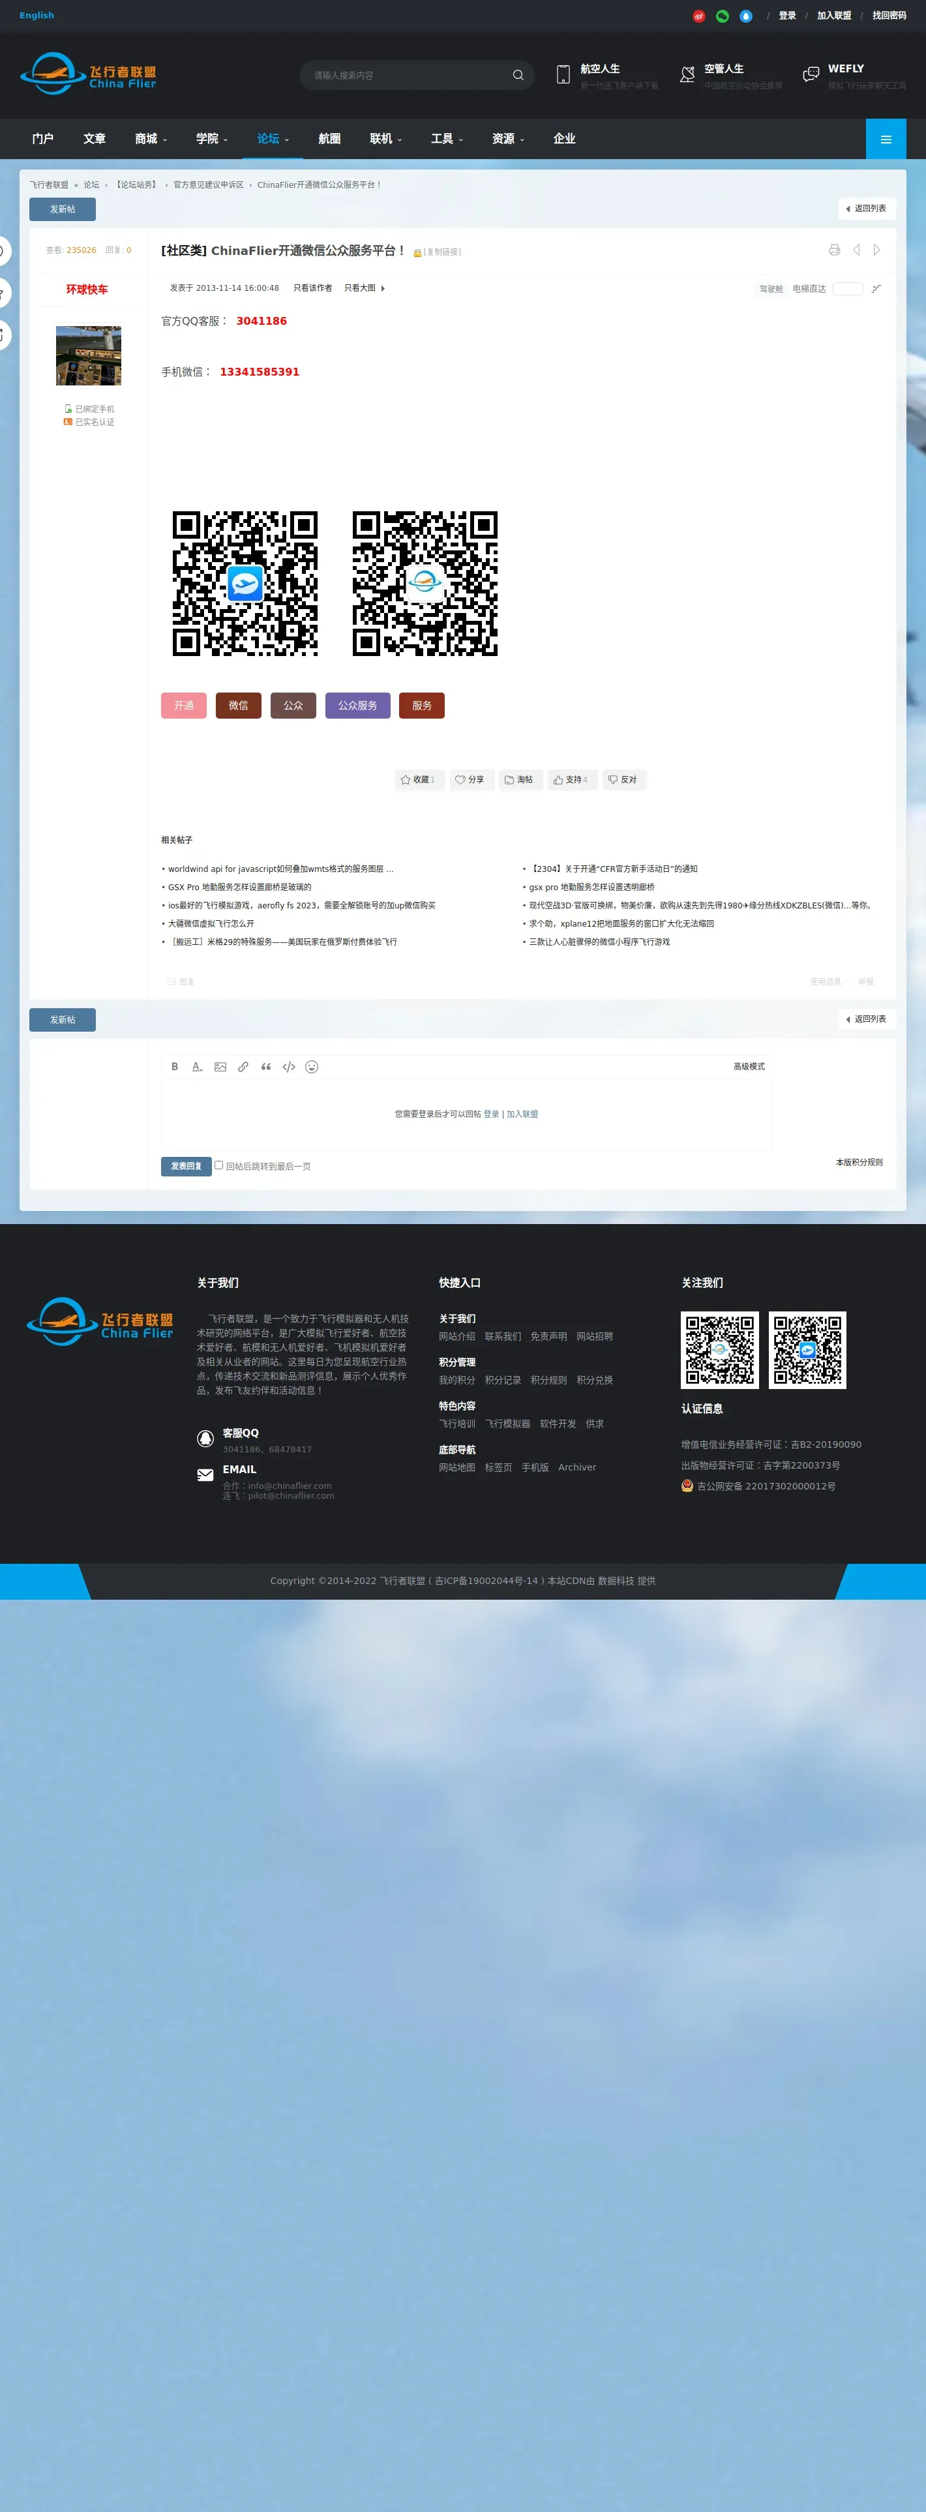Click the 淘帖 folder button
The width and height of the screenshot is (926, 2512).
(x=520, y=780)
